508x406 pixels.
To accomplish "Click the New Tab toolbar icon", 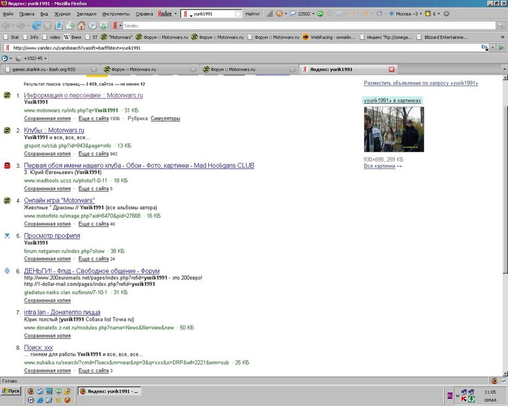I will [x=70, y=25].
